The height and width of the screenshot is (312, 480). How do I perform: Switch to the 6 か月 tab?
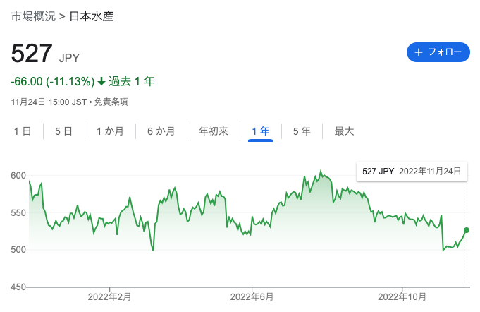[161, 131]
